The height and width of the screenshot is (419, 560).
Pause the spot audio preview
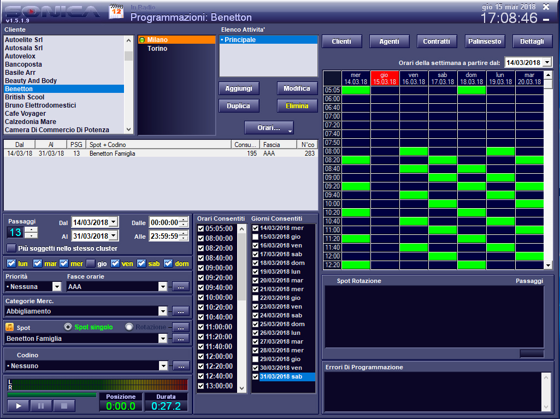pyautogui.click(x=41, y=405)
